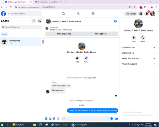Screen dimensions: 159x127
Task: Show hidden system tray icons
Action: coord(129,125)
